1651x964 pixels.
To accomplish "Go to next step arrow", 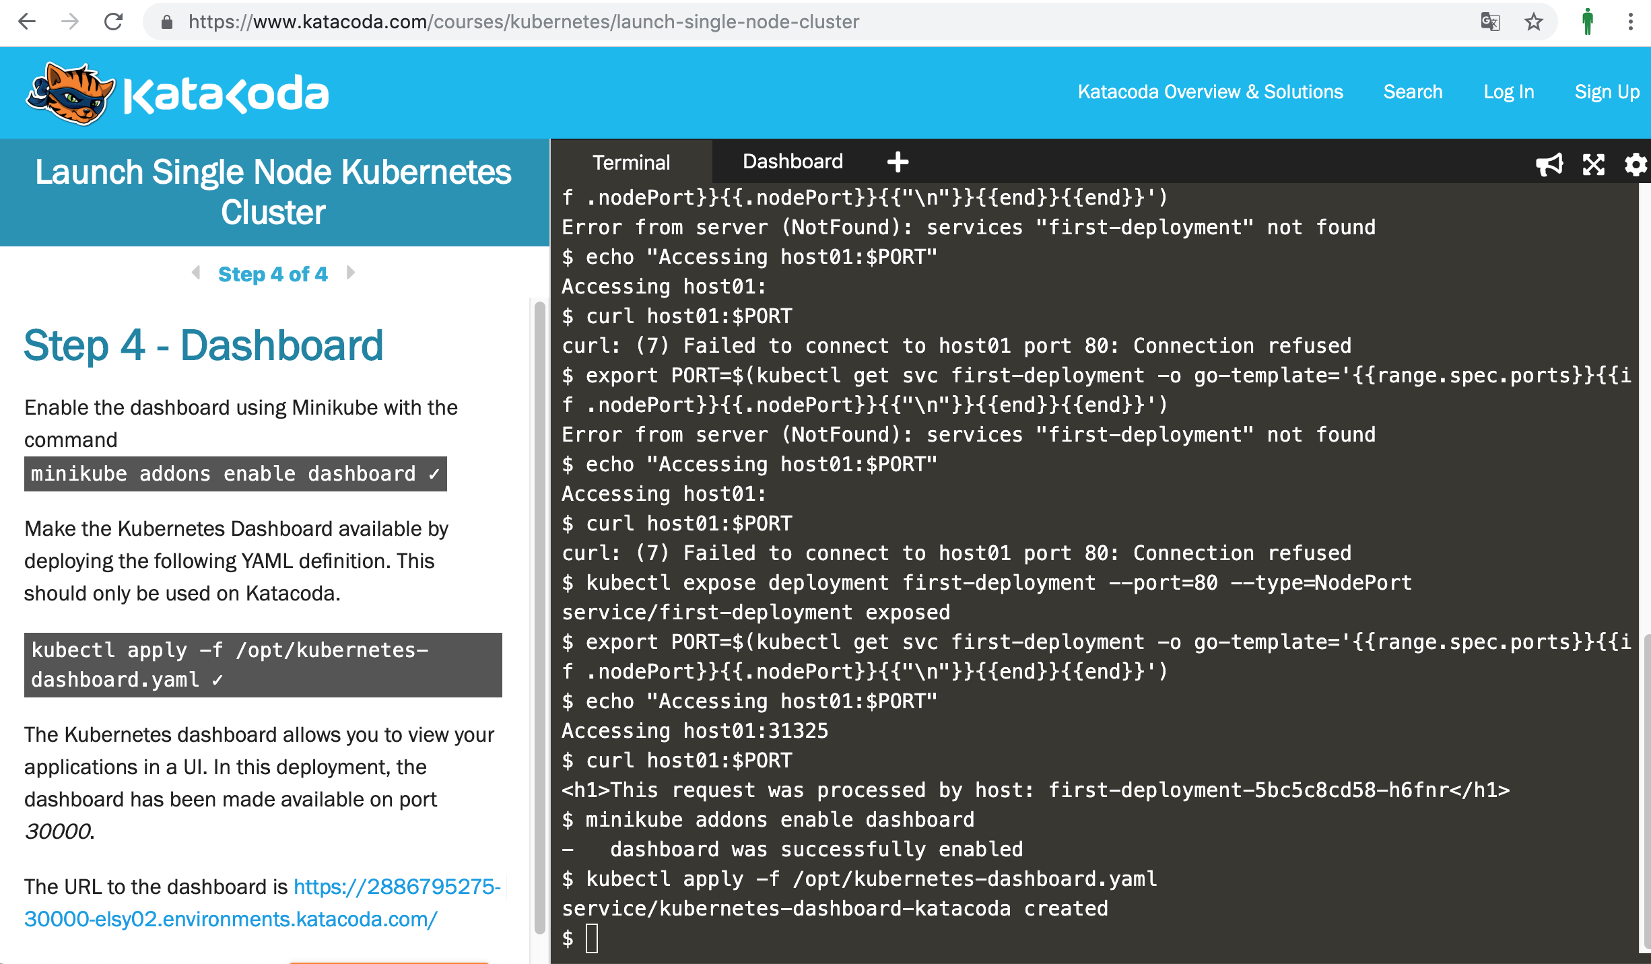I will [350, 273].
